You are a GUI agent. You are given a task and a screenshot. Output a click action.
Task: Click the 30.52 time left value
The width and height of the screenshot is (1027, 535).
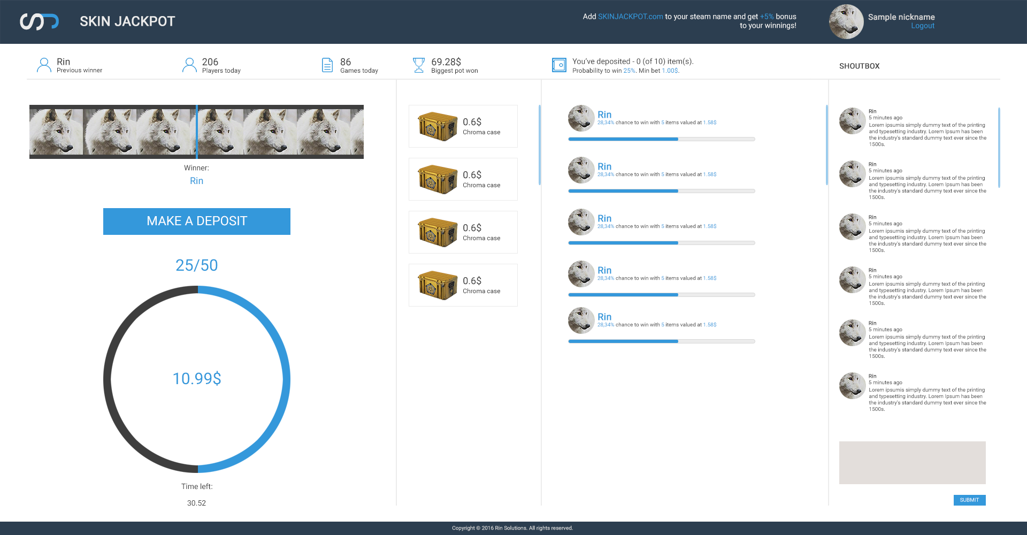click(196, 503)
